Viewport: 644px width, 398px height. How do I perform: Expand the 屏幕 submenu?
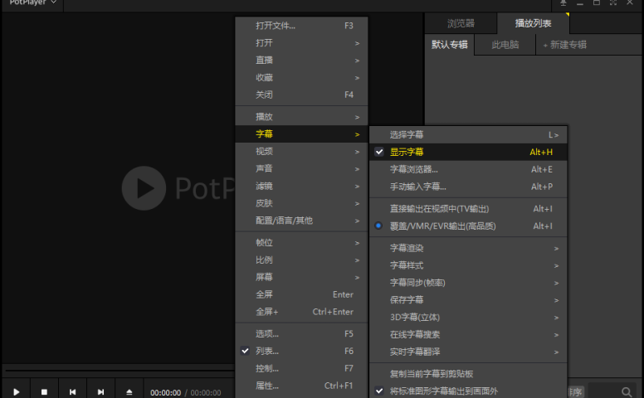click(x=301, y=277)
